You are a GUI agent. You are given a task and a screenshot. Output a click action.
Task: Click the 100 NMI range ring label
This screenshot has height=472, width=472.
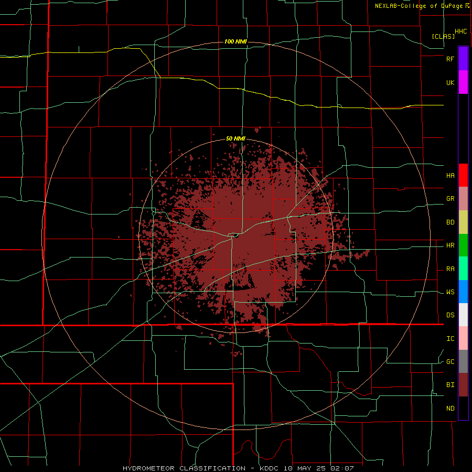[x=235, y=41]
